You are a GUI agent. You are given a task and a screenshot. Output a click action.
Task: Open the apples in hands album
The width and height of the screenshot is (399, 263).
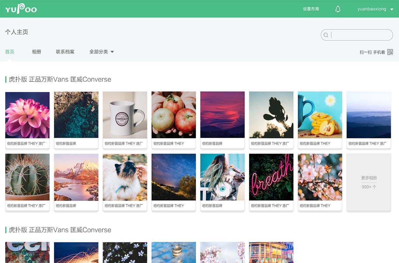click(x=173, y=115)
